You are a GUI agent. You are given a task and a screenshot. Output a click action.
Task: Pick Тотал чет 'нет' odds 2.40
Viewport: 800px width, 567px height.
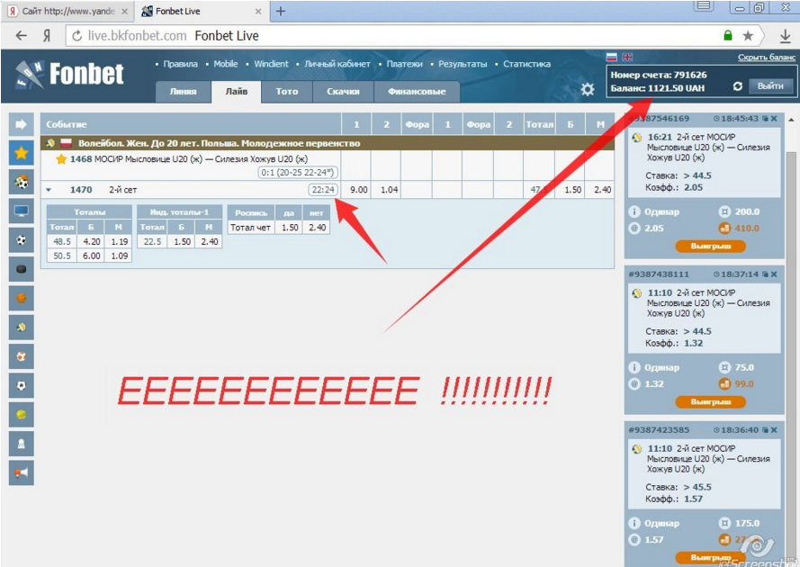coord(317,227)
